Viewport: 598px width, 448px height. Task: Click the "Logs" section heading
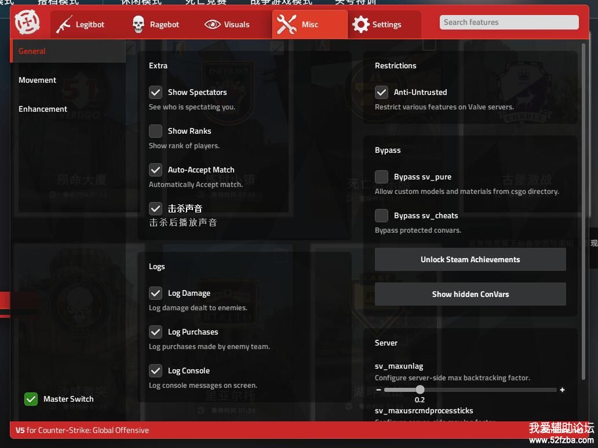click(157, 266)
